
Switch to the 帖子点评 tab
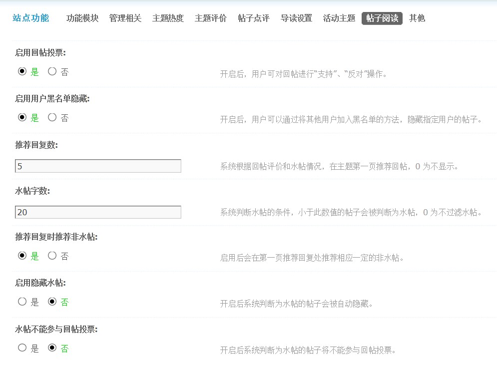253,18
